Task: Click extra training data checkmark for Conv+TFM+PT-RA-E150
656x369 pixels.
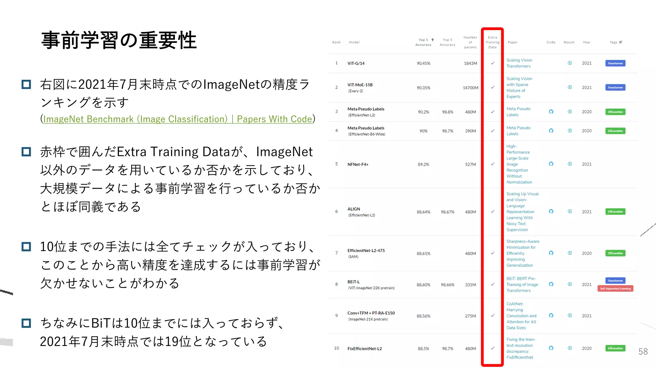Action: [493, 316]
